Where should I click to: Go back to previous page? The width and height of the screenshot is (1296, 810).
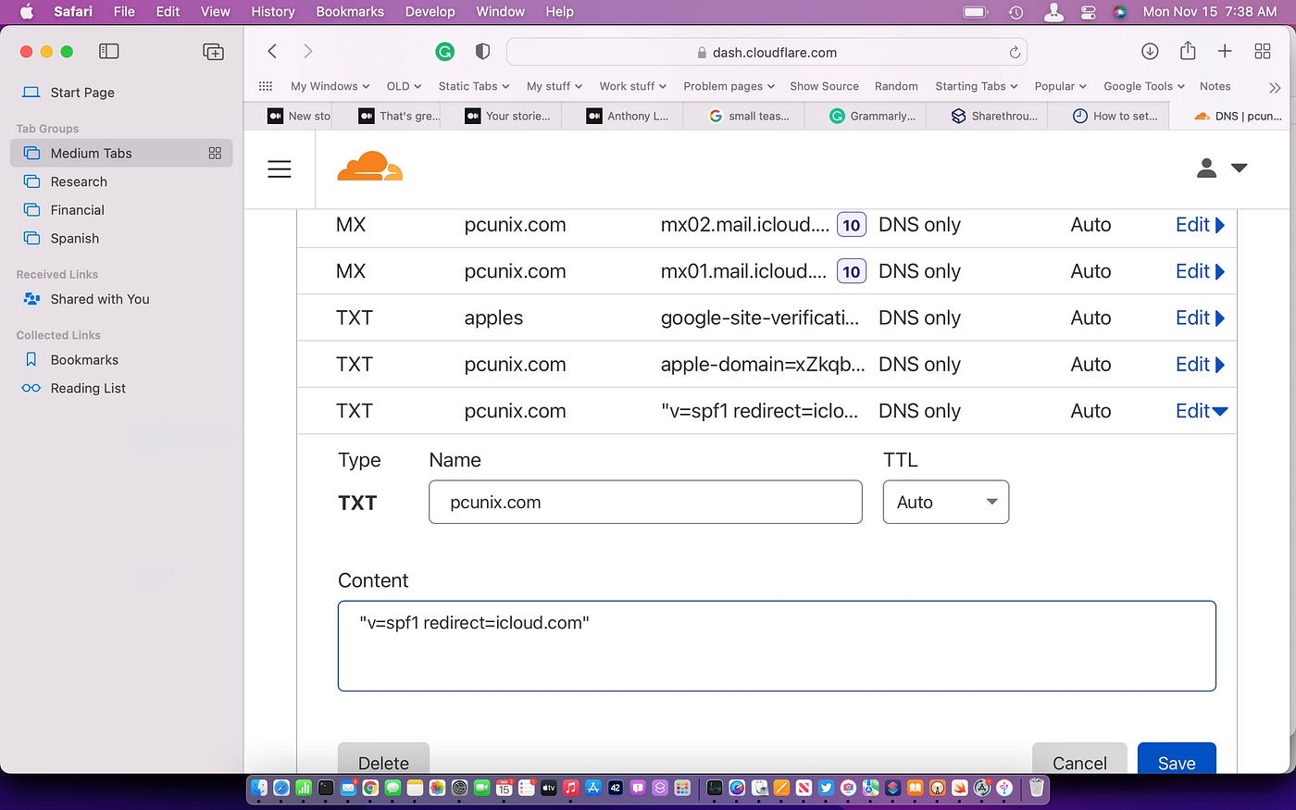[x=272, y=52]
